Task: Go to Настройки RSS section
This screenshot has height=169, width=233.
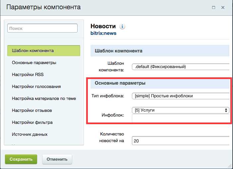Action: coord(28,74)
